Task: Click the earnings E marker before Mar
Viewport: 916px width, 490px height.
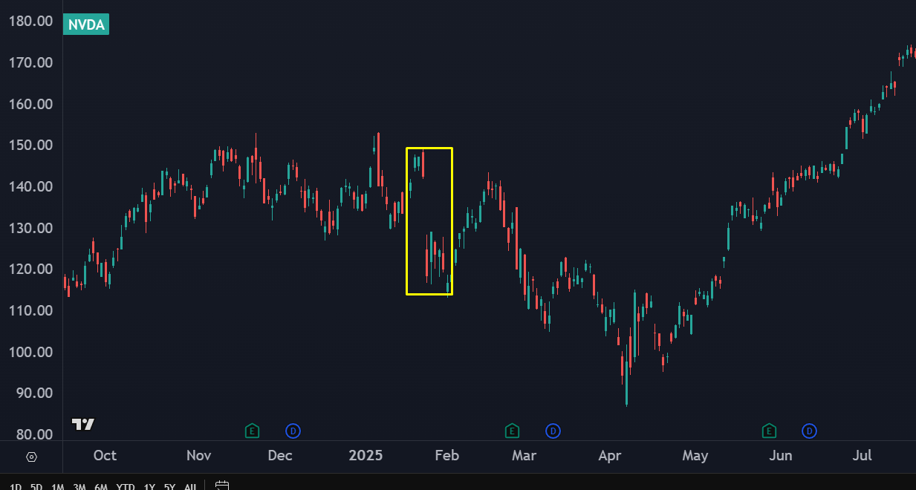Action: 512,430
